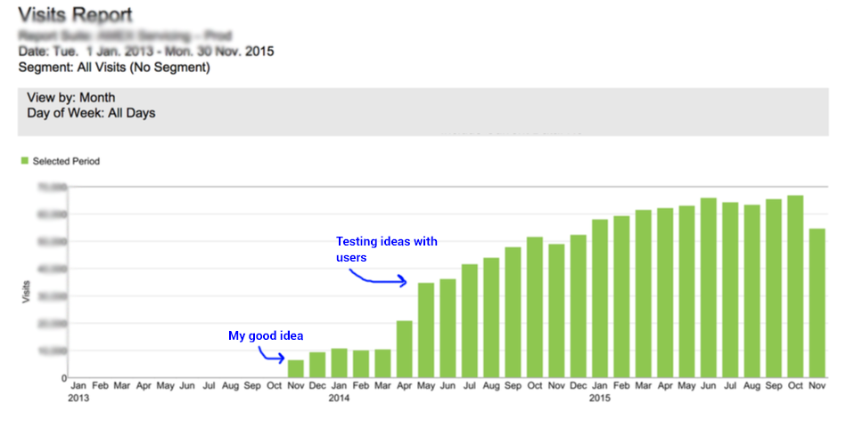Image resolution: width=846 pixels, height=427 pixels.
Task: Select the final November 2015 bar
Action: [x=817, y=303]
